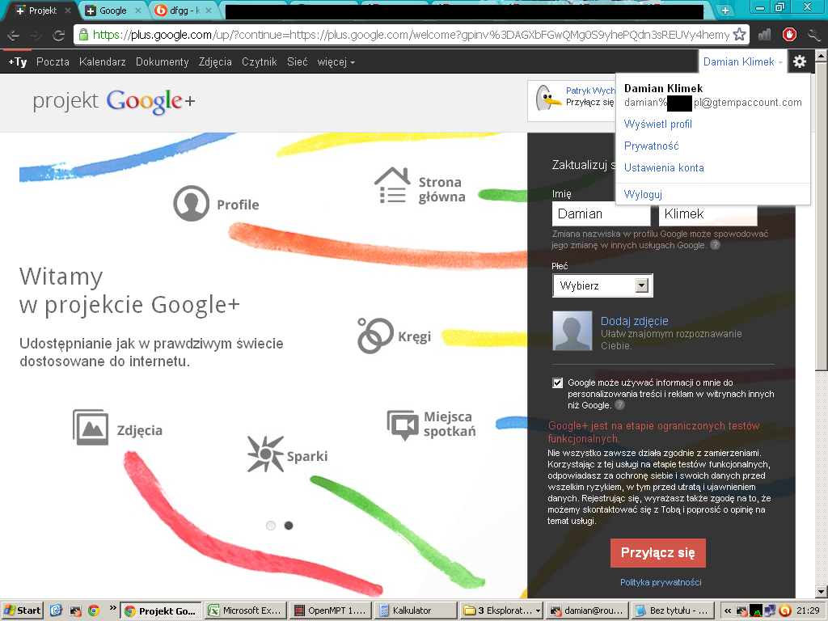Click +Ty in the top bar
The height and width of the screenshot is (621, 828).
click(18, 61)
